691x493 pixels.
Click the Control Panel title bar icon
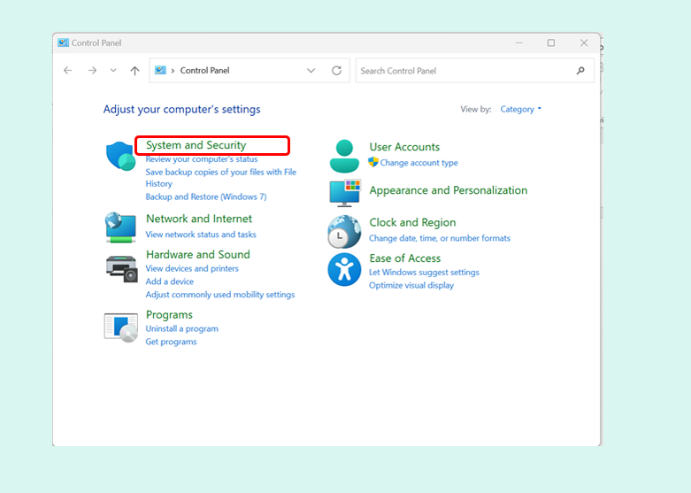[x=63, y=42]
